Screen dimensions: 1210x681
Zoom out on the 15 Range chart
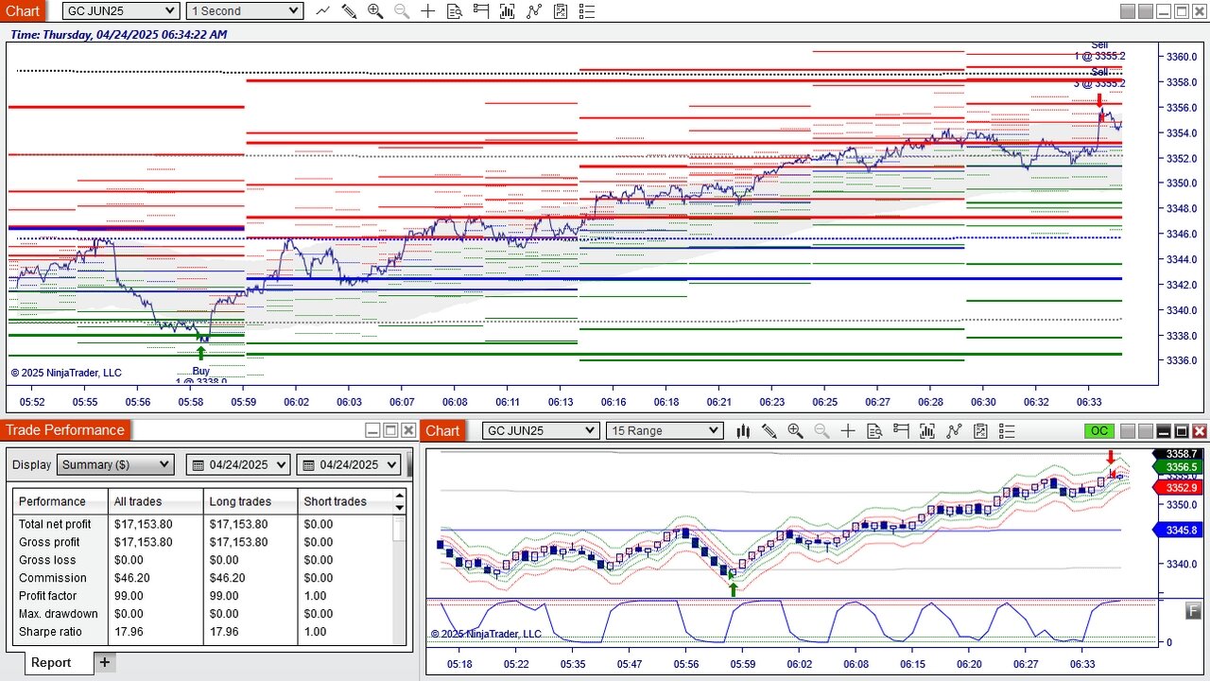(x=821, y=431)
